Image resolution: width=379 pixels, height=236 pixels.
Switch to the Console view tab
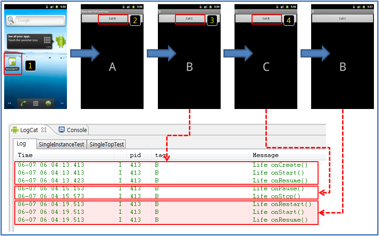(x=73, y=130)
